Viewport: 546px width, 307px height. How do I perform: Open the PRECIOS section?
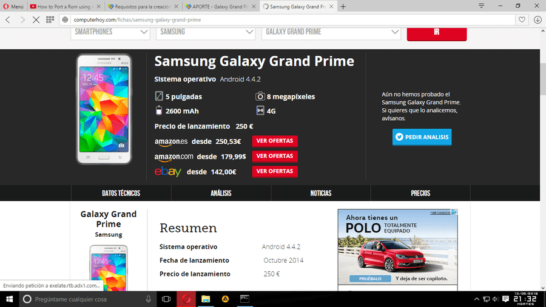tap(420, 193)
